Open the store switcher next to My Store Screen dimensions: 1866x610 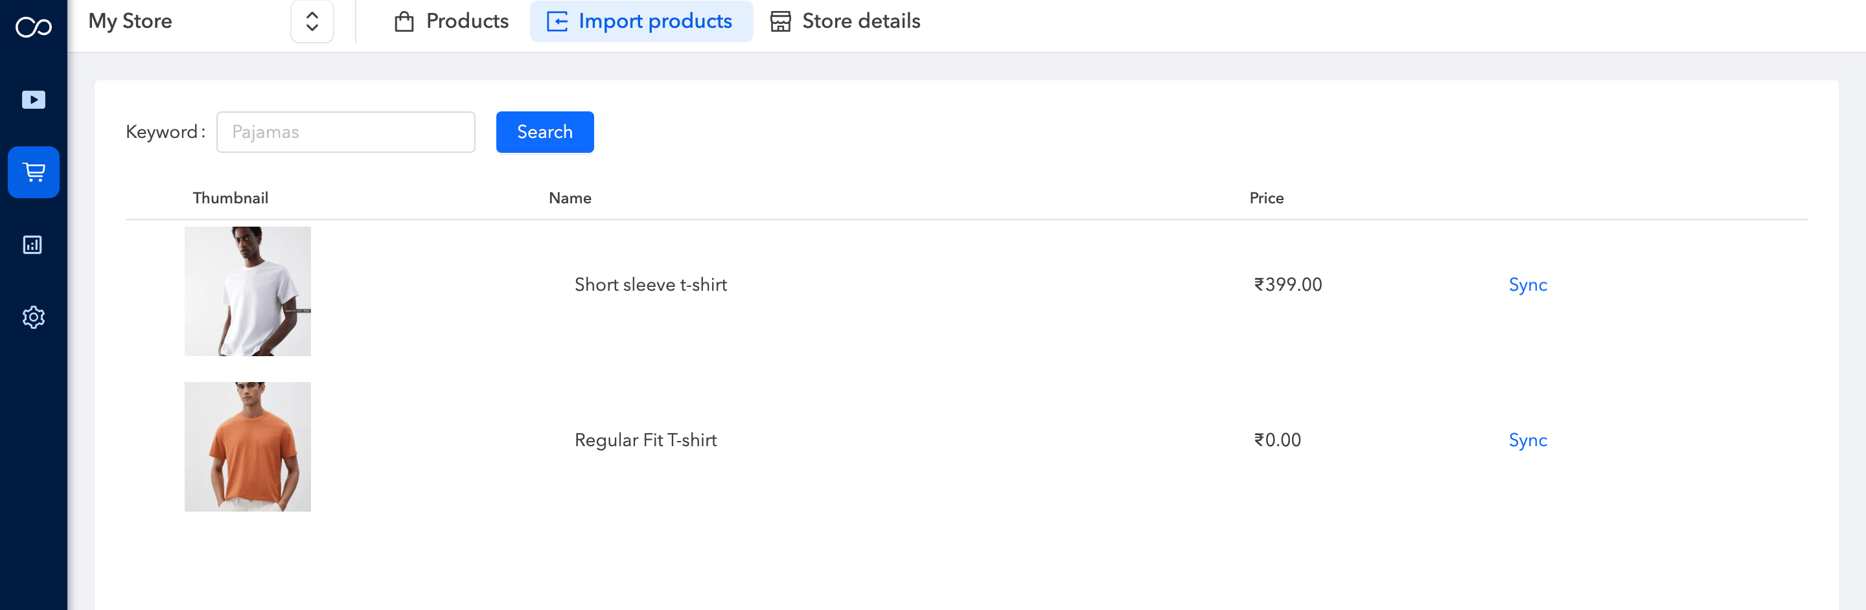[x=312, y=22]
